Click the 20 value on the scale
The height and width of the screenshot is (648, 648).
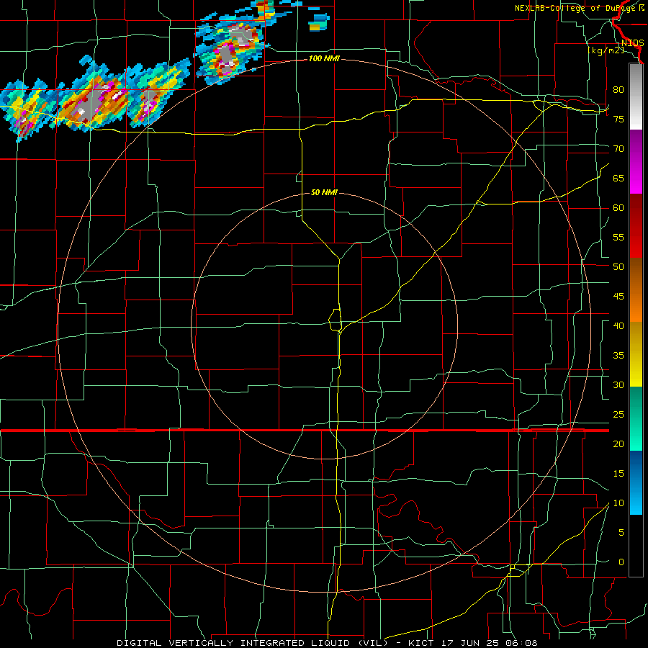[x=618, y=444]
